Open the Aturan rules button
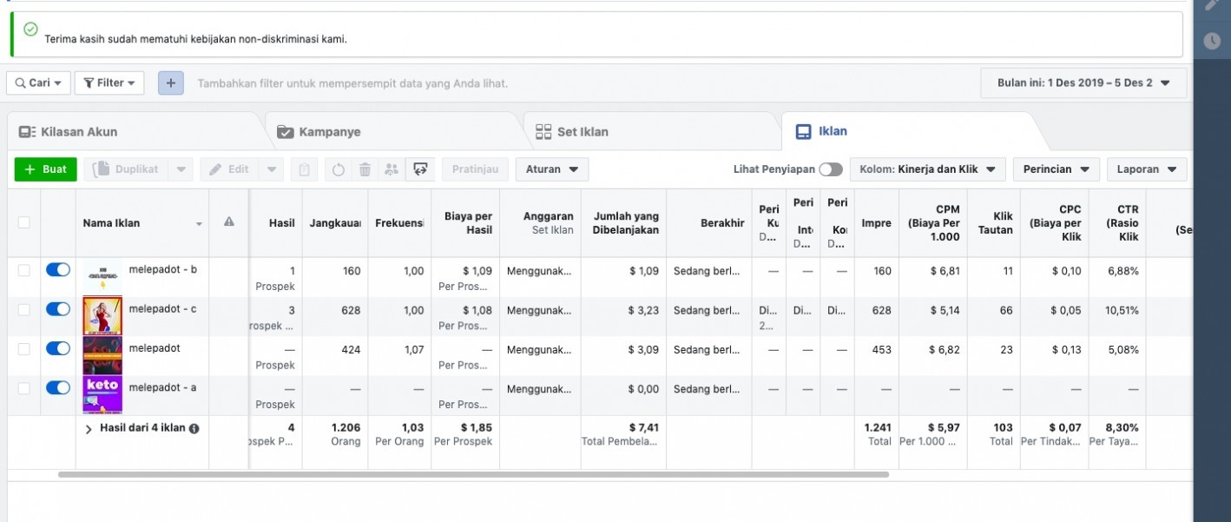Screen dimensions: 1231x522 pos(552,169)
